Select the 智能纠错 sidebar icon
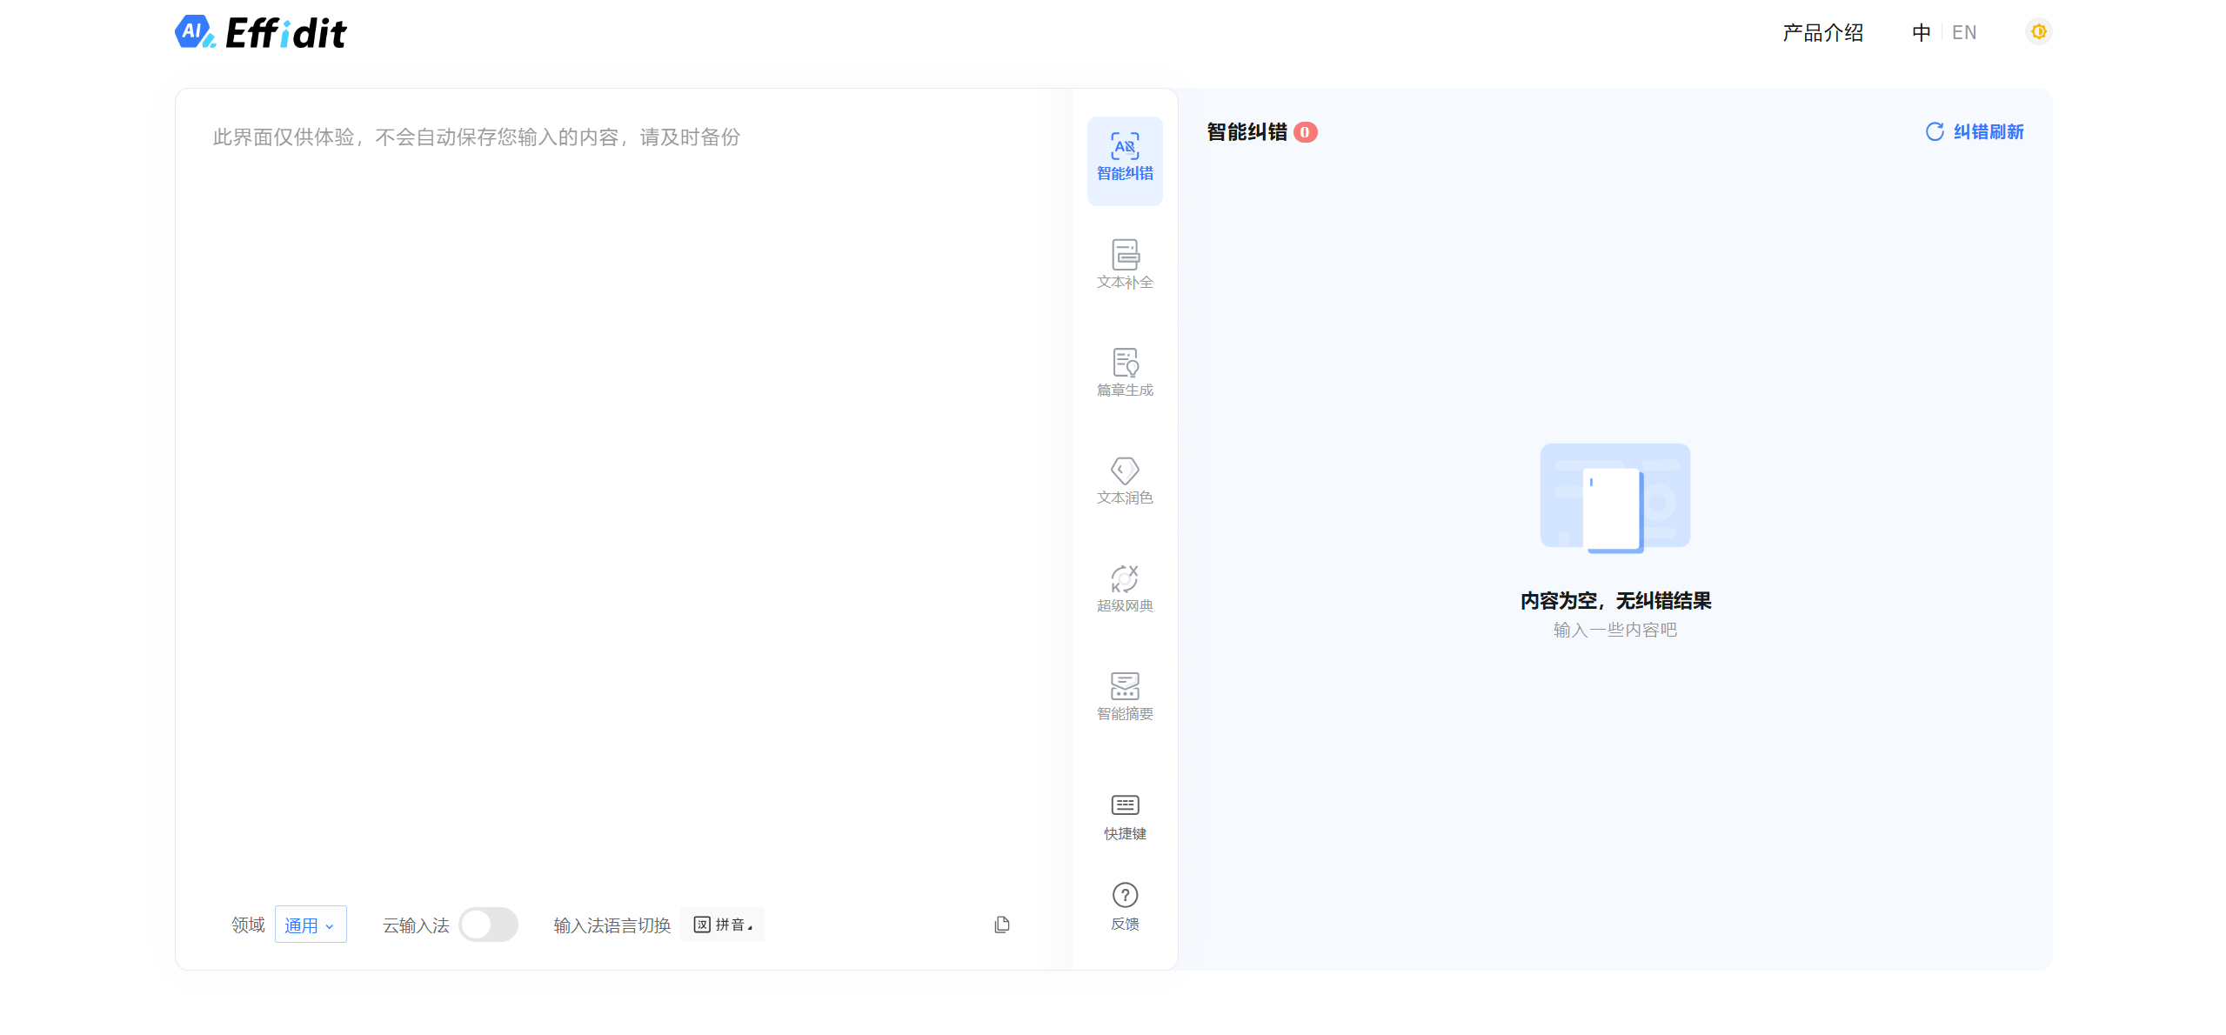The width and height of the screenshot is (2226, 1035). click(x=1124, y=158)
